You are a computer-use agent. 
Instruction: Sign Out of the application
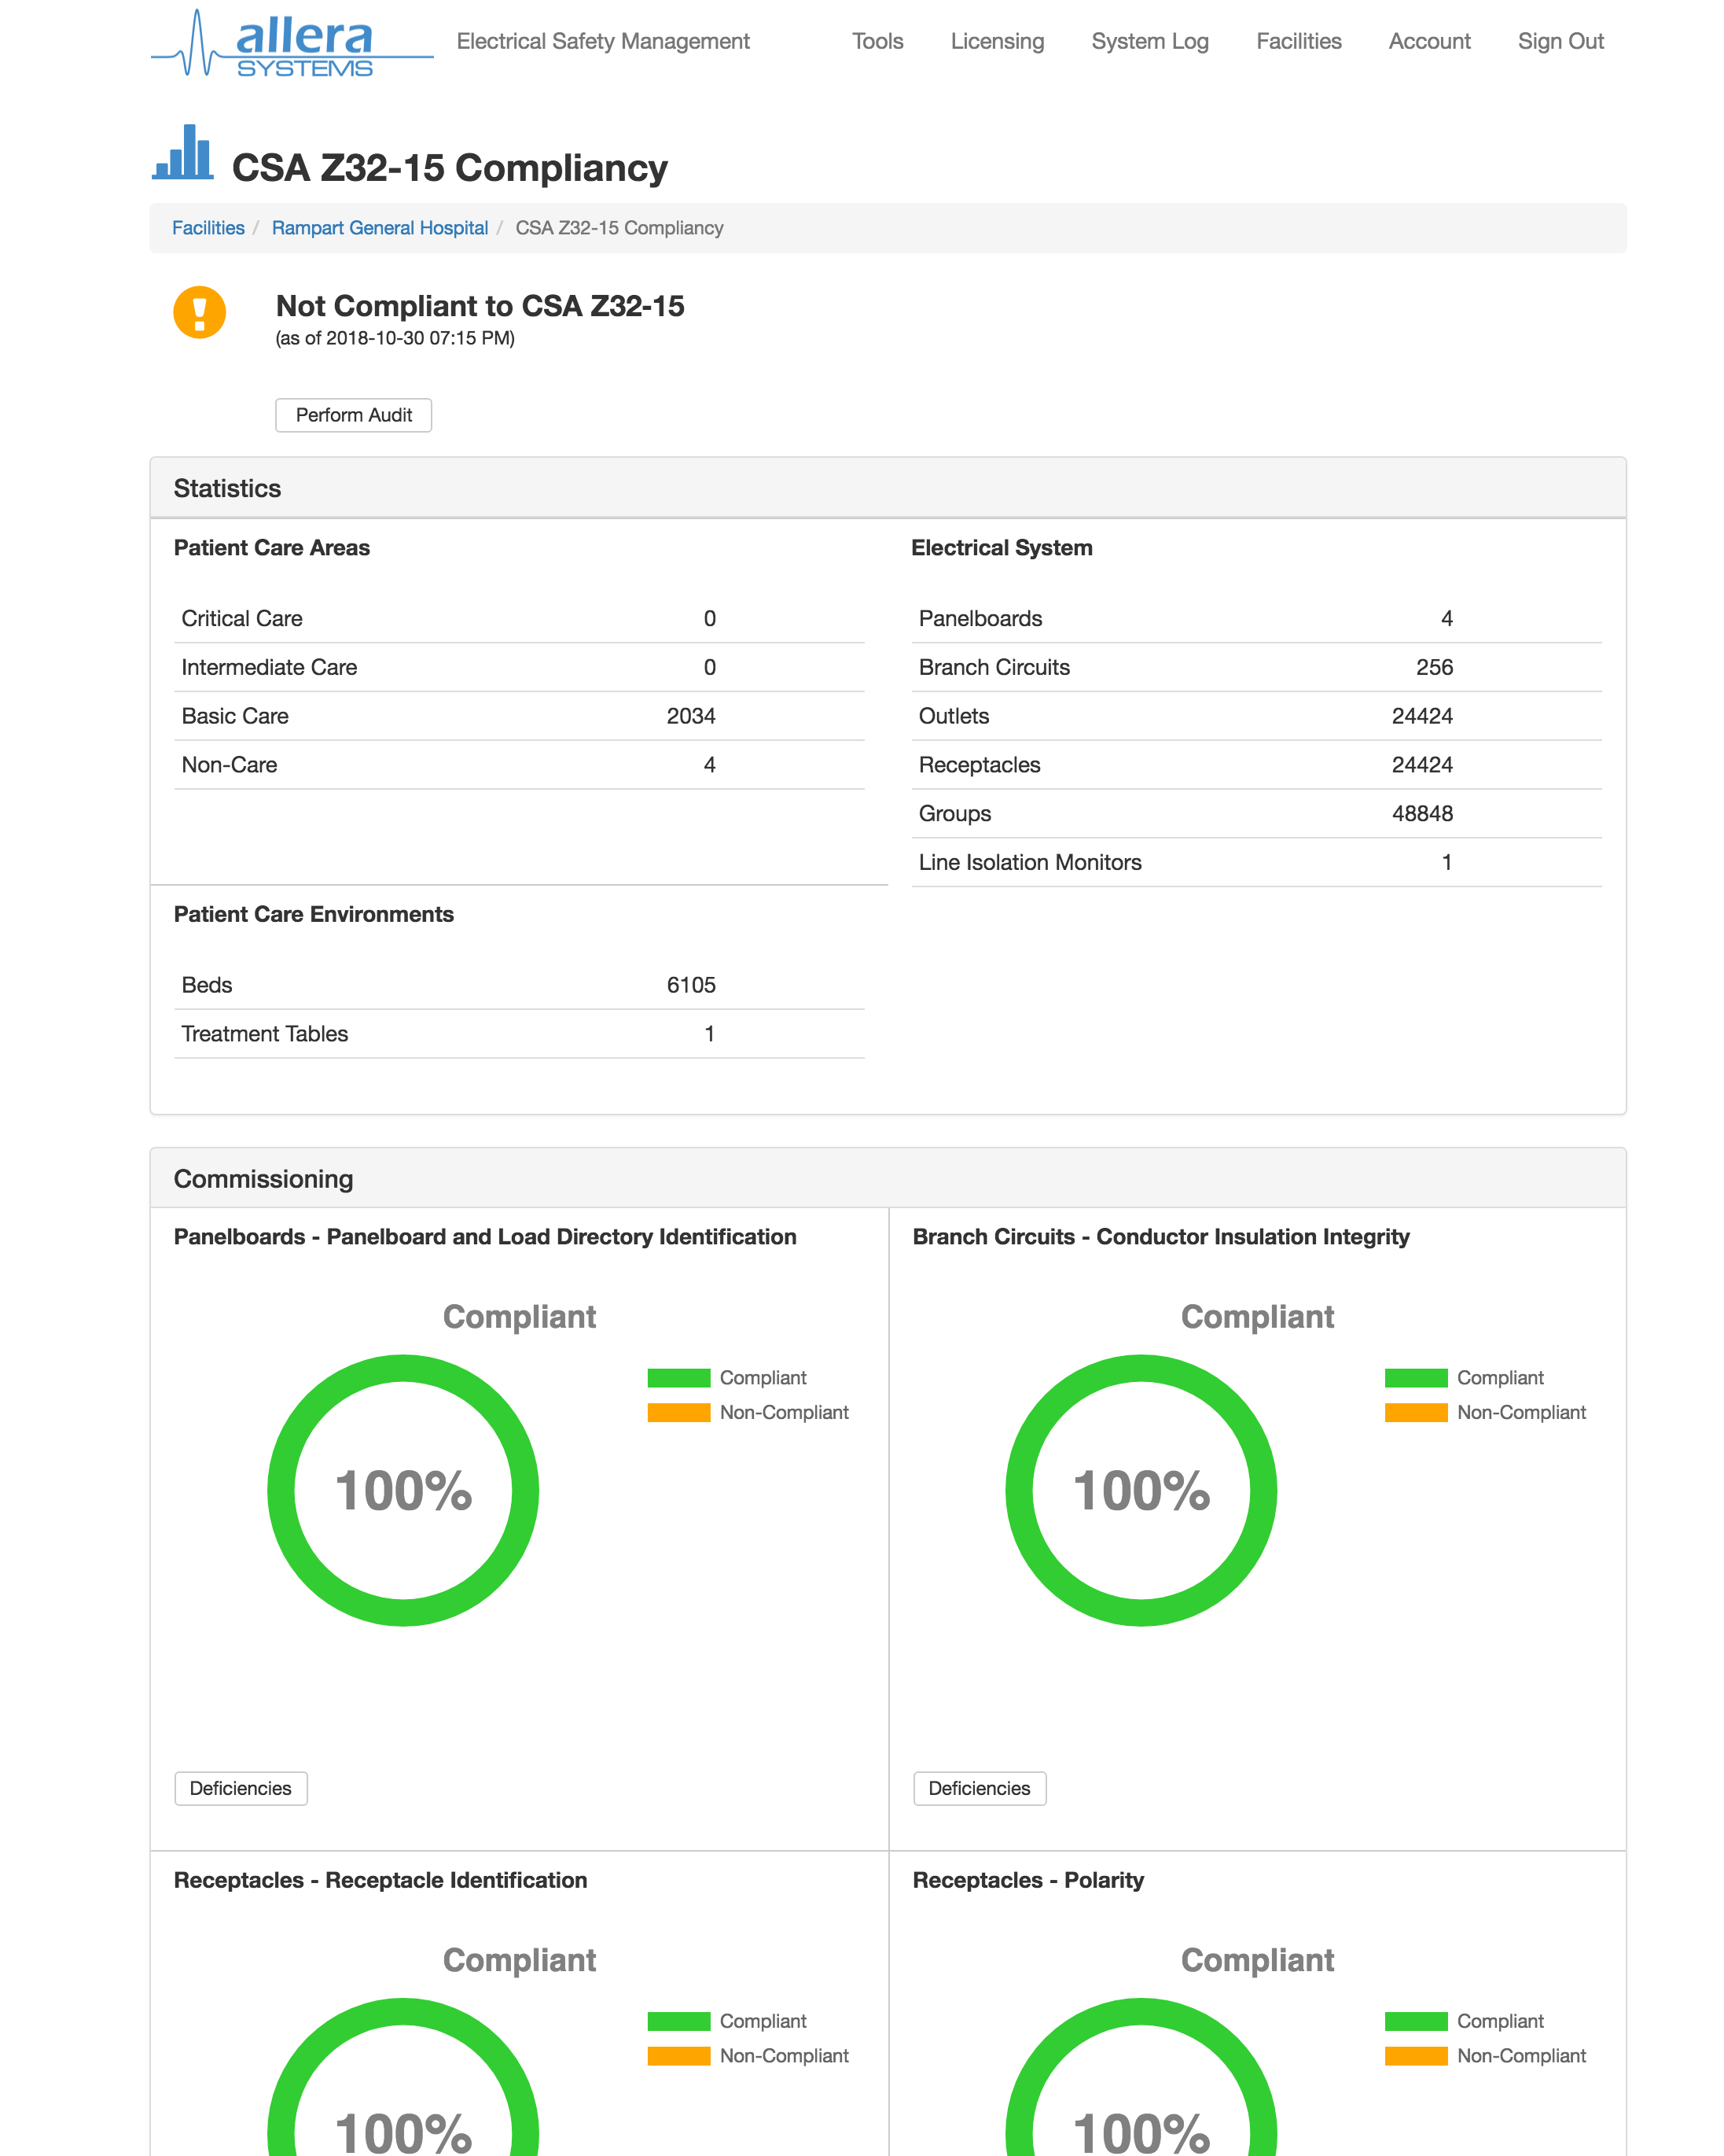click(x=1560, y=41)
